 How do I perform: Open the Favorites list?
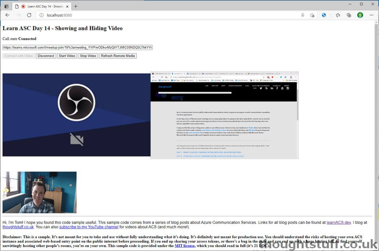(338, 15)
